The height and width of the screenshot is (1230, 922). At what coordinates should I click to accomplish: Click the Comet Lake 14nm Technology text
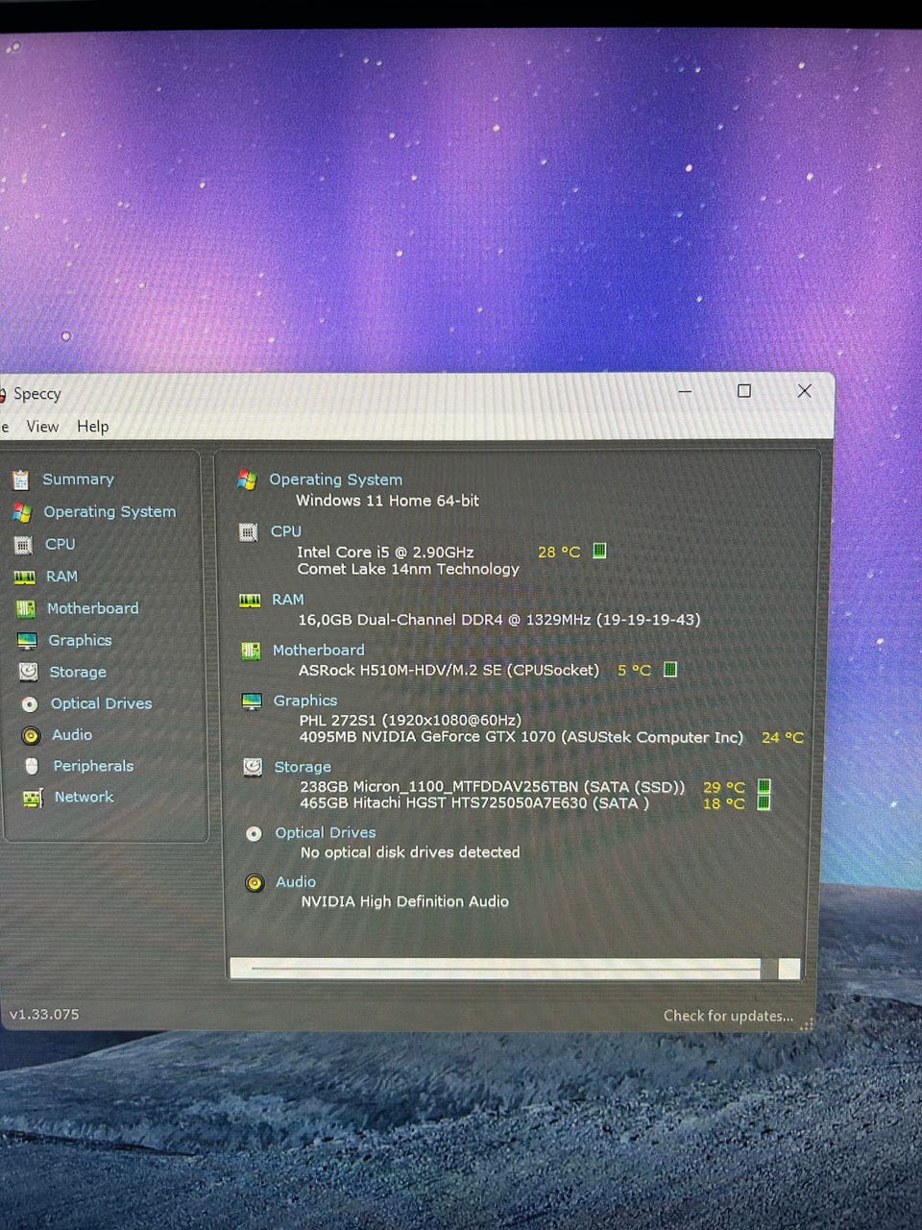coord(408,569)
